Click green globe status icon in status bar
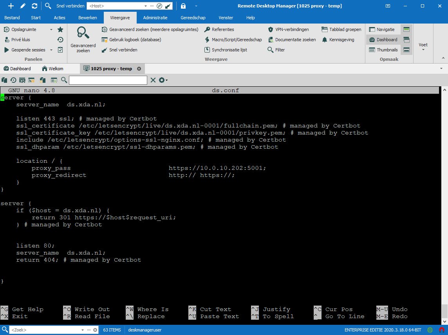Viewport: 448px width, 335px height. point(430,330)
